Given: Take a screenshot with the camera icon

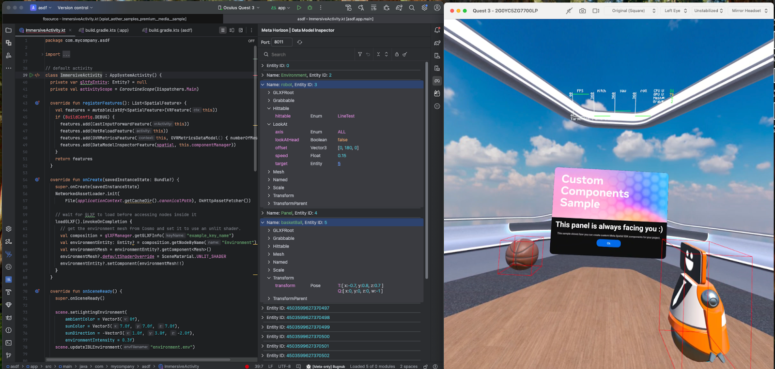Looking at the screenshot, I should [582, 11].
